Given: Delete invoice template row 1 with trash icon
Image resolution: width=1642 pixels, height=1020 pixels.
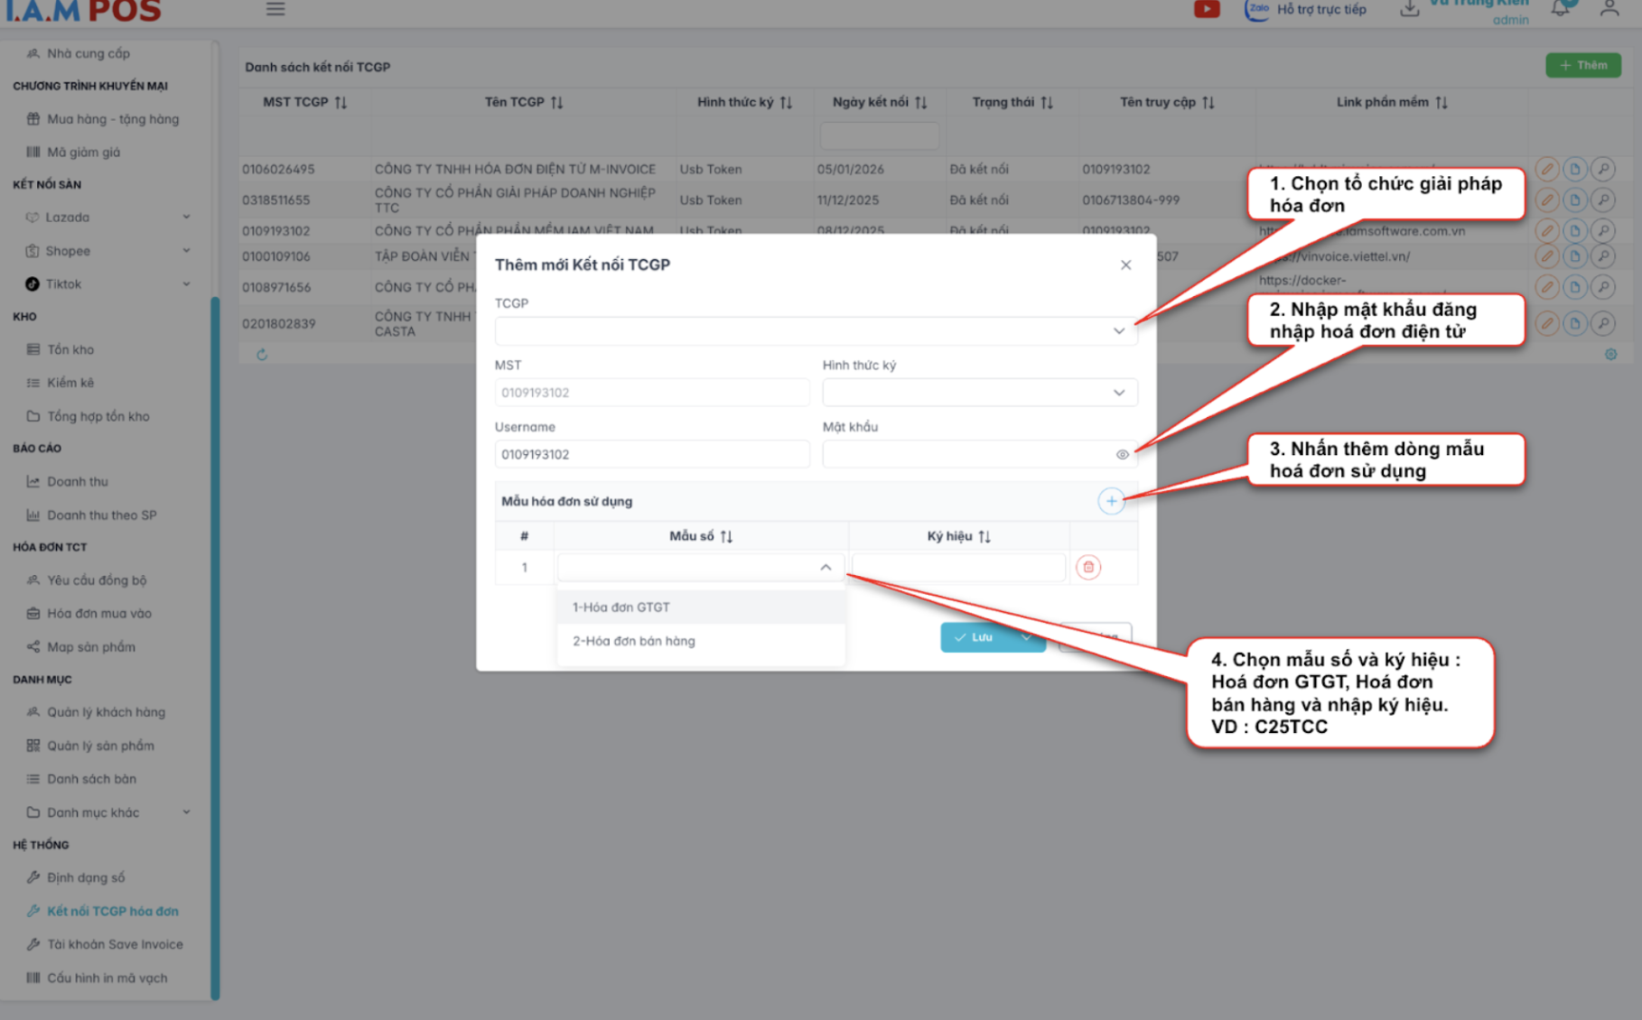Looking at the screenshot, I should 1087,567.
